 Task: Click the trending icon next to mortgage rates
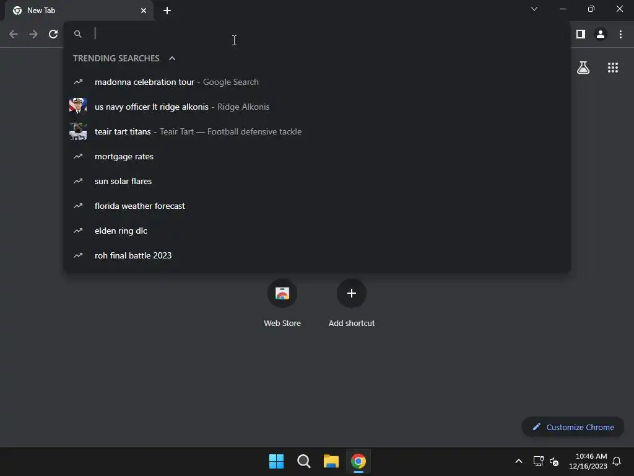(78, 156)
